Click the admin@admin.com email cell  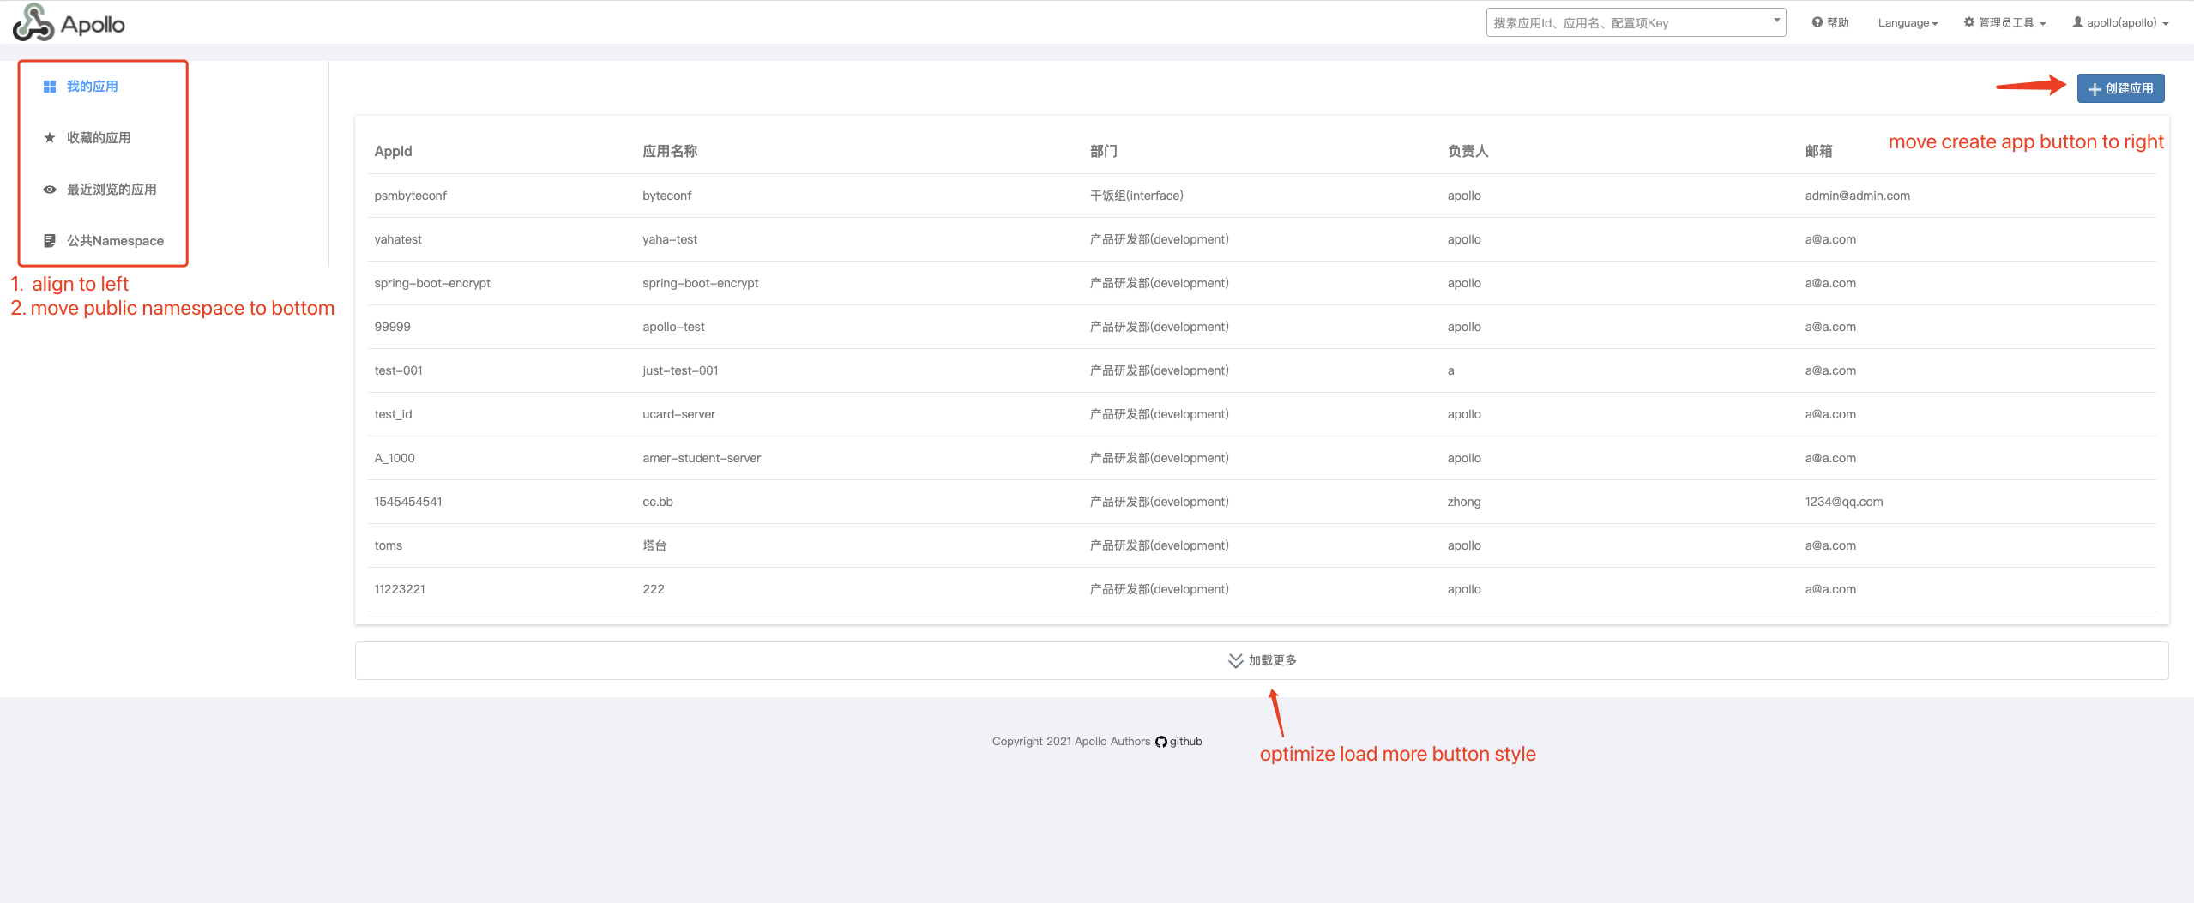click(x=1857, y=196)
